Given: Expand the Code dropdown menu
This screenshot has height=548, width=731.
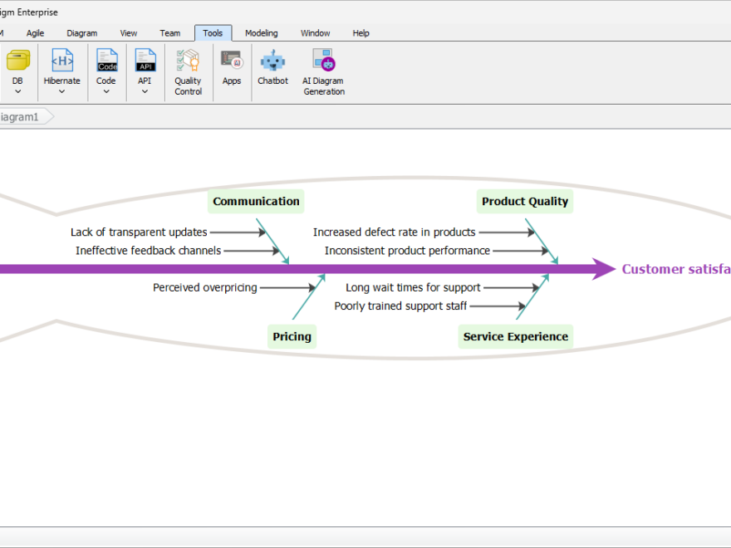Looking at the screenshot, I should click(105, 91).
